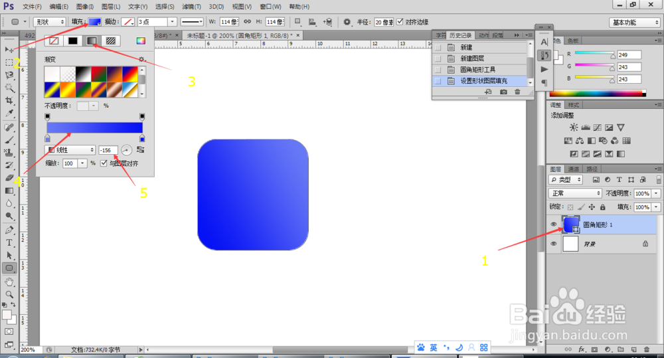Screen dimensions: 664x358
Task: Select the Path Selection tool
Action: point(9,256)
